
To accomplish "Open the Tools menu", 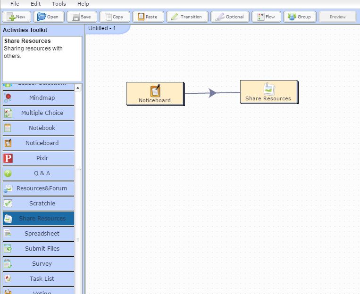I will coord(59,4).
